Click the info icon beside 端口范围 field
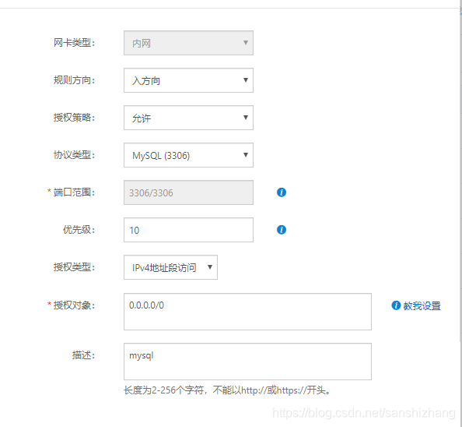Screen dimensions: 462x427 (x=282, y=192)
